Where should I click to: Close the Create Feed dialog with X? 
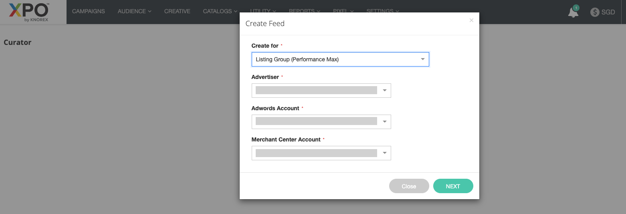(x=471, y=20)
